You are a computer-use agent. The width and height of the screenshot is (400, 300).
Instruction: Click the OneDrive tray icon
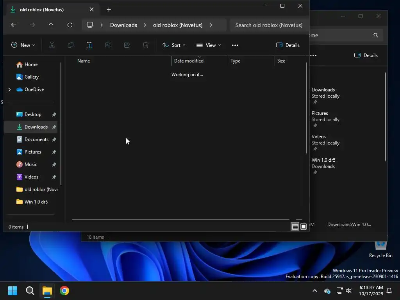327,291
